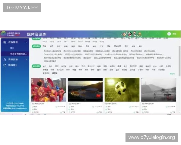Viewport: 181px width, 145px height.
Task: Filter by sport 游泳
Action: click(x=51, y=66)
